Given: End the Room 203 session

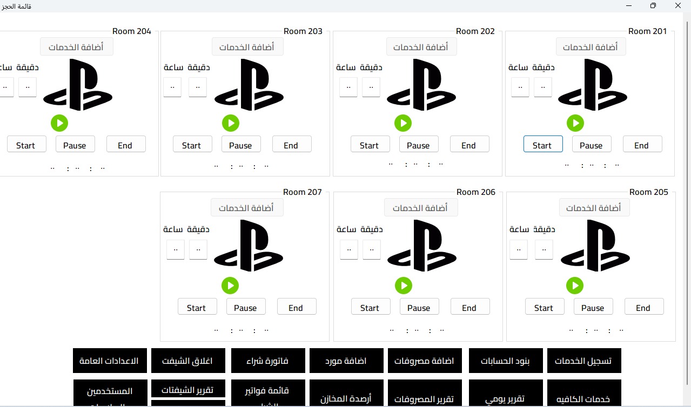Looking at the screenshot, I should coord(292,145).
